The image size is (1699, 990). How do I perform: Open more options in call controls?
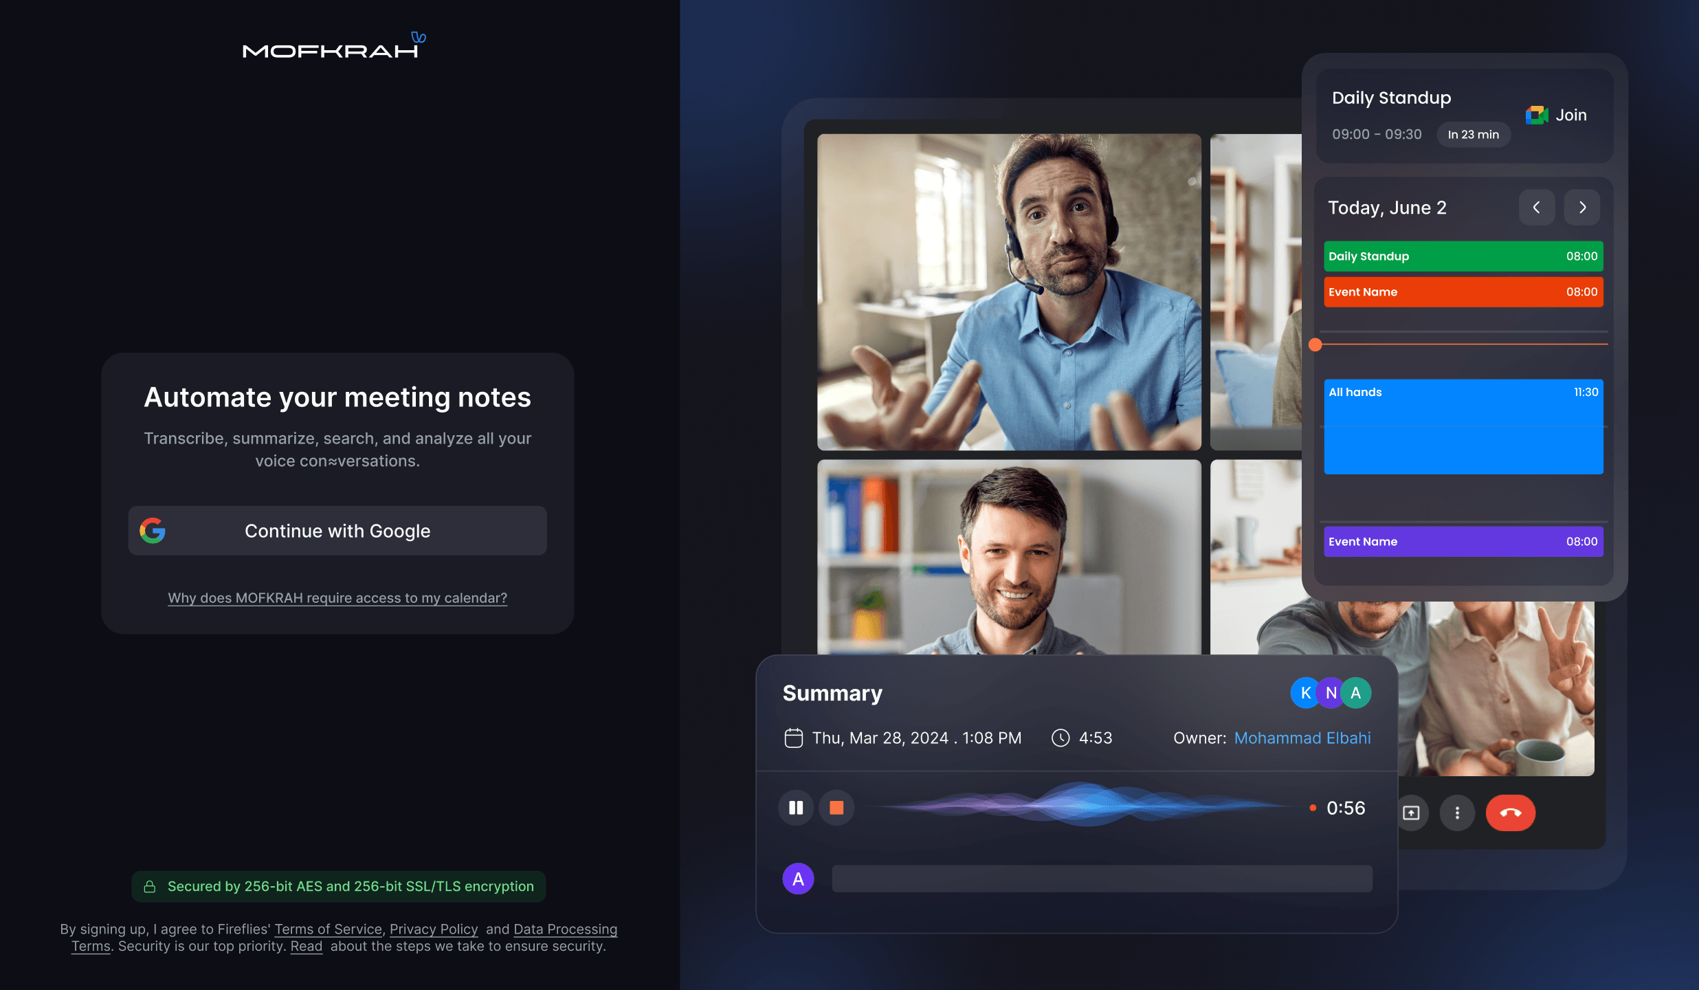coord(1457,813)
